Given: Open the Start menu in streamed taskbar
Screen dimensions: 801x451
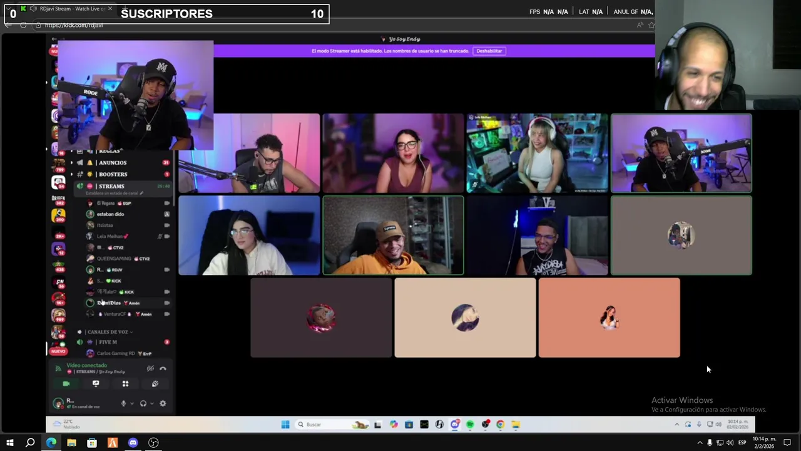Looking at the screenshot, I should click(285, 424).
